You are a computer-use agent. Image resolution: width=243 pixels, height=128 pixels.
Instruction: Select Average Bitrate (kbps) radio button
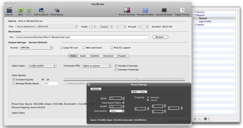click(x=14, y=83)
